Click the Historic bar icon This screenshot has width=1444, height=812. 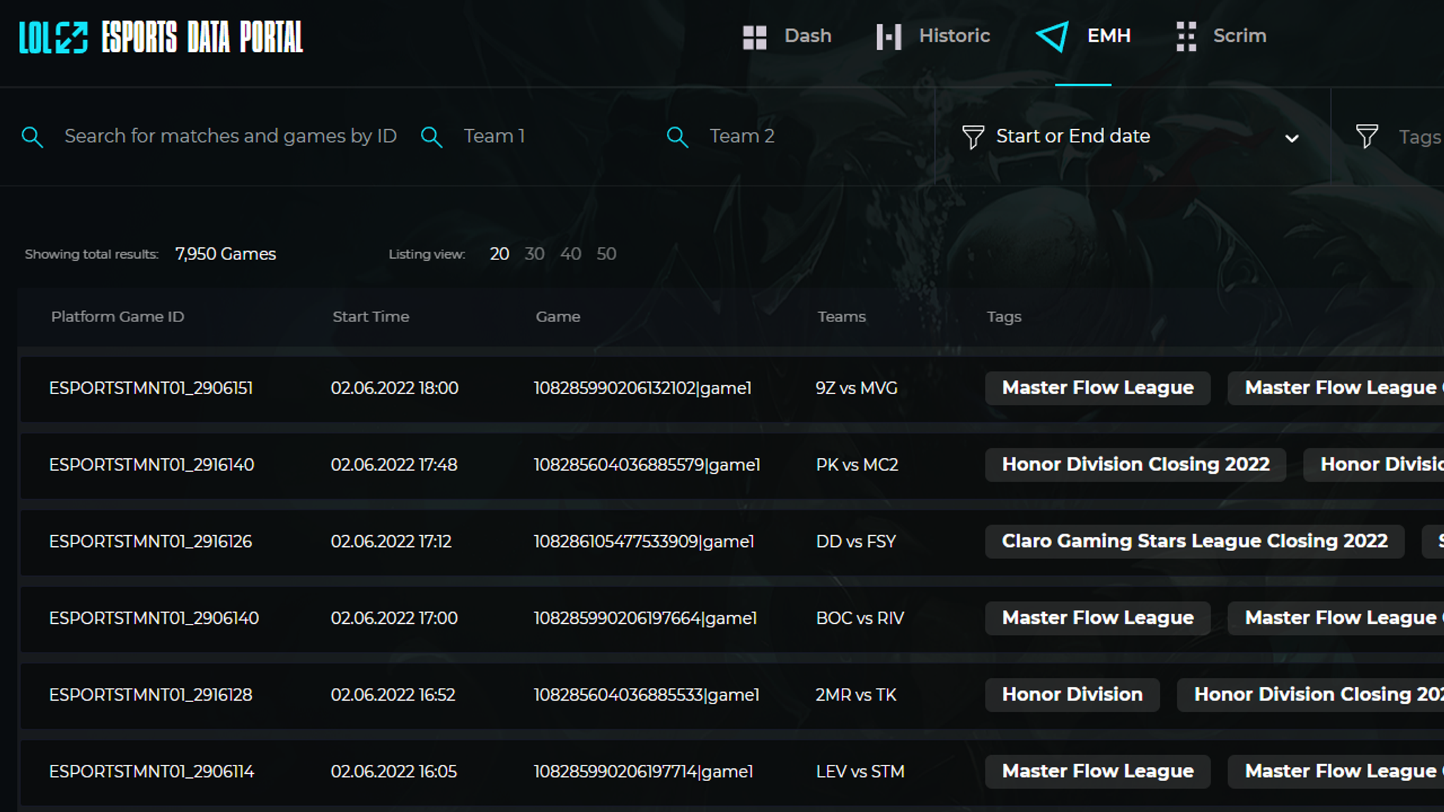click(x=888, y=37)
